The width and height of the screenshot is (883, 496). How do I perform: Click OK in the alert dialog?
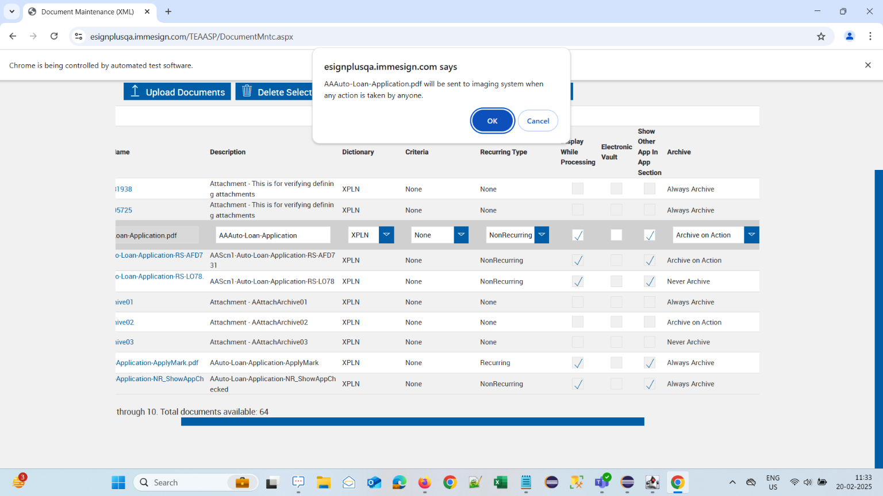pyautogui.click(x=492, y=121)
